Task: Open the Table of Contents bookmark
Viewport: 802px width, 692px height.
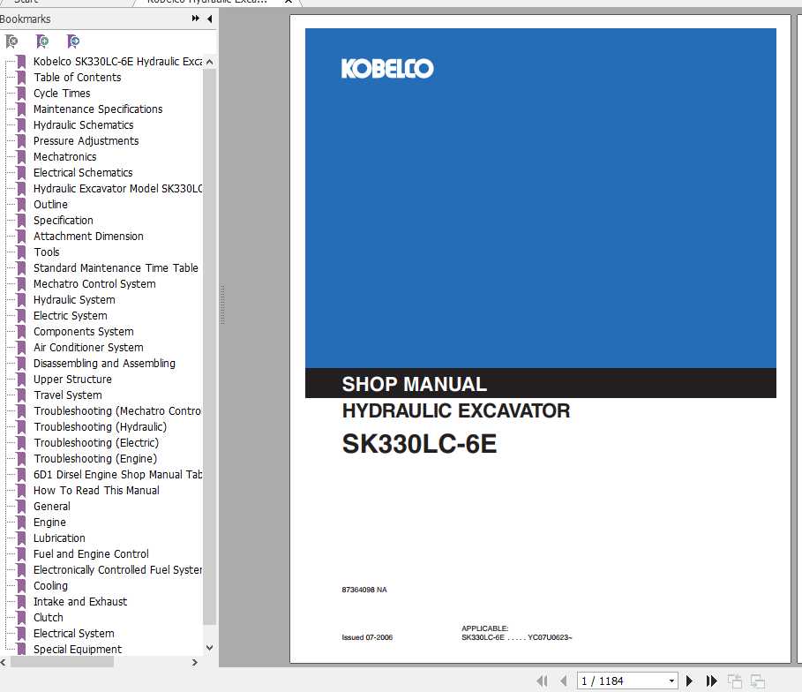Action: pos(78,78)
